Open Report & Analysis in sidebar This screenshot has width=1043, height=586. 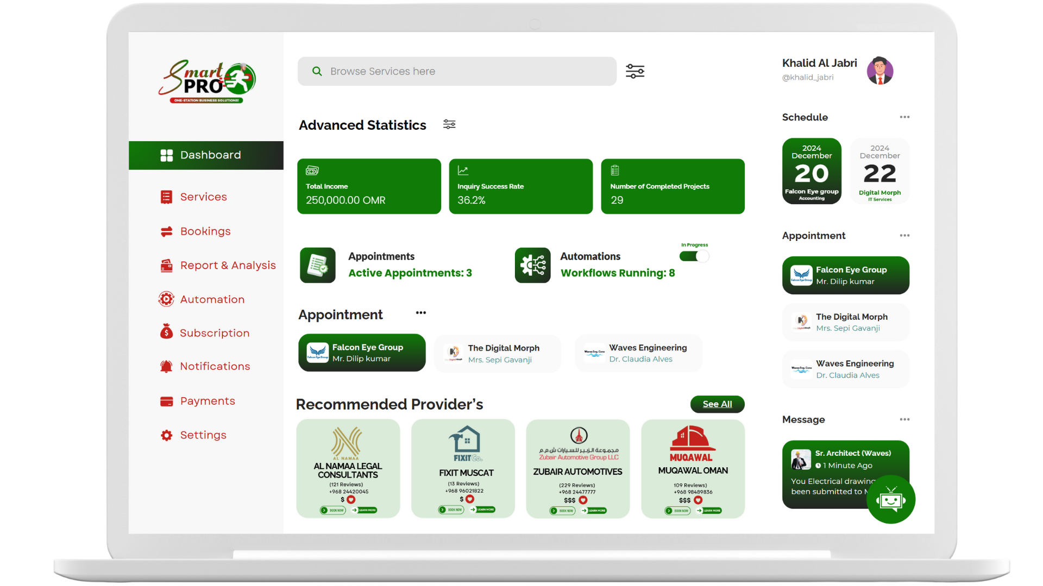click(x=228, y=265)
